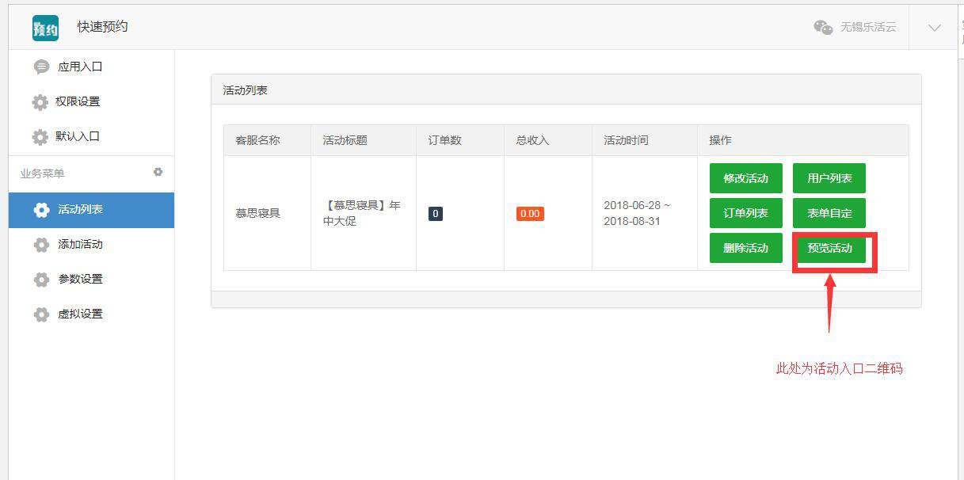Click the gear icon next to 虚拟设置
The height and width of the screenshot is (480, 964).
(42, 314)
